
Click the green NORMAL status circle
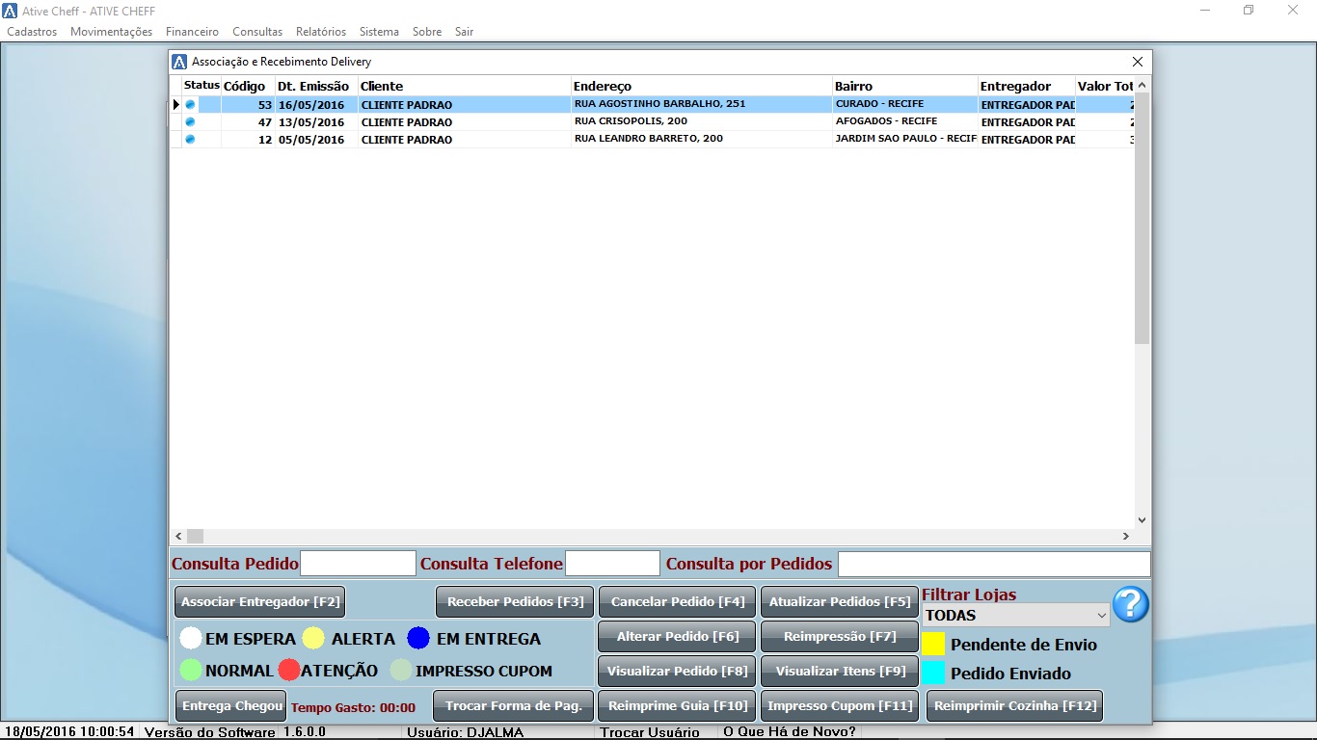click(x=191, y=670)
